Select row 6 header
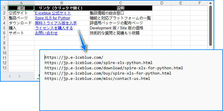 pyautogui.click(x=4, y=33)
